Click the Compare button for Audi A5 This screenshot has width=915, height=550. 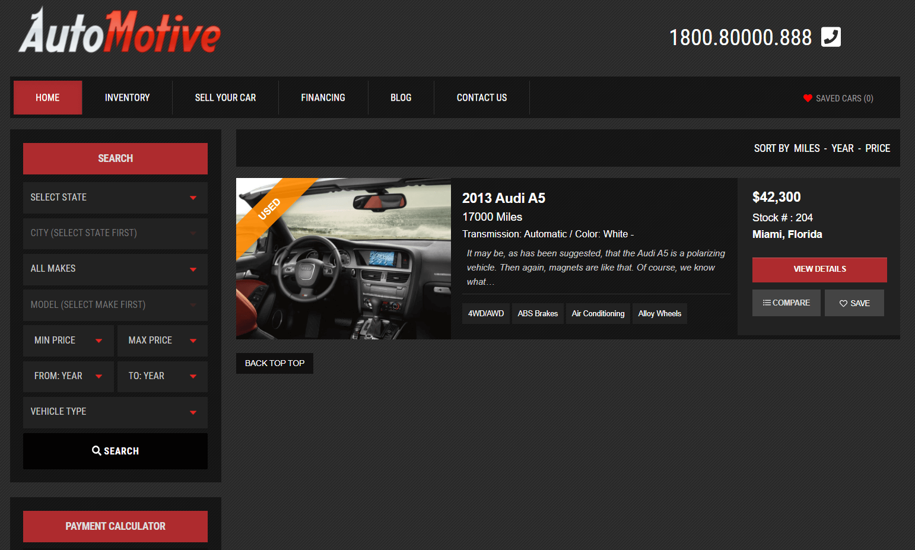(x=786, y=303)
